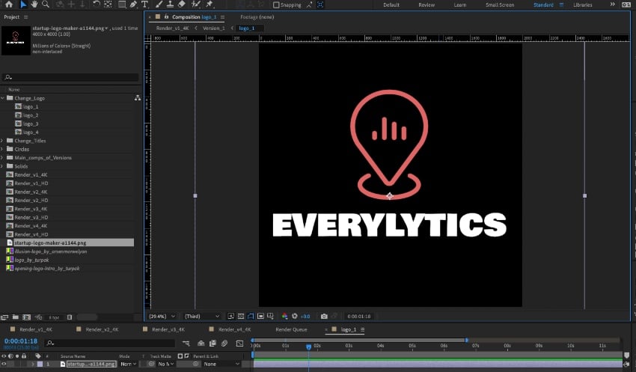Viewport: 636px width, 372px height.
Task: Enable Frame Blending for the timeline
Action: coord(212,344)
